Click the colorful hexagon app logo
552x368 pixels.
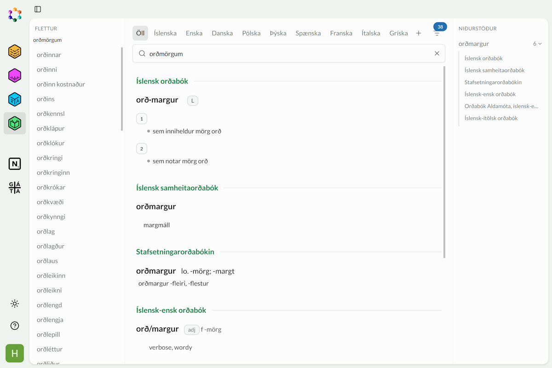[x=15, y=15]
